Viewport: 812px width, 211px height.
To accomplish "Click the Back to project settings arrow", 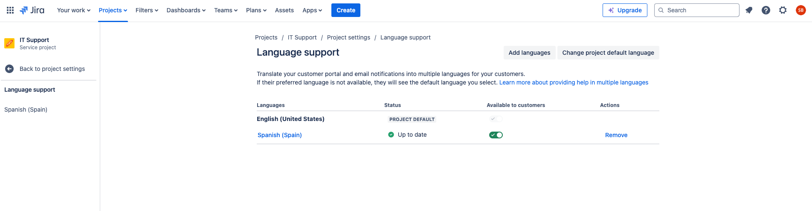I will click(9, 69).
